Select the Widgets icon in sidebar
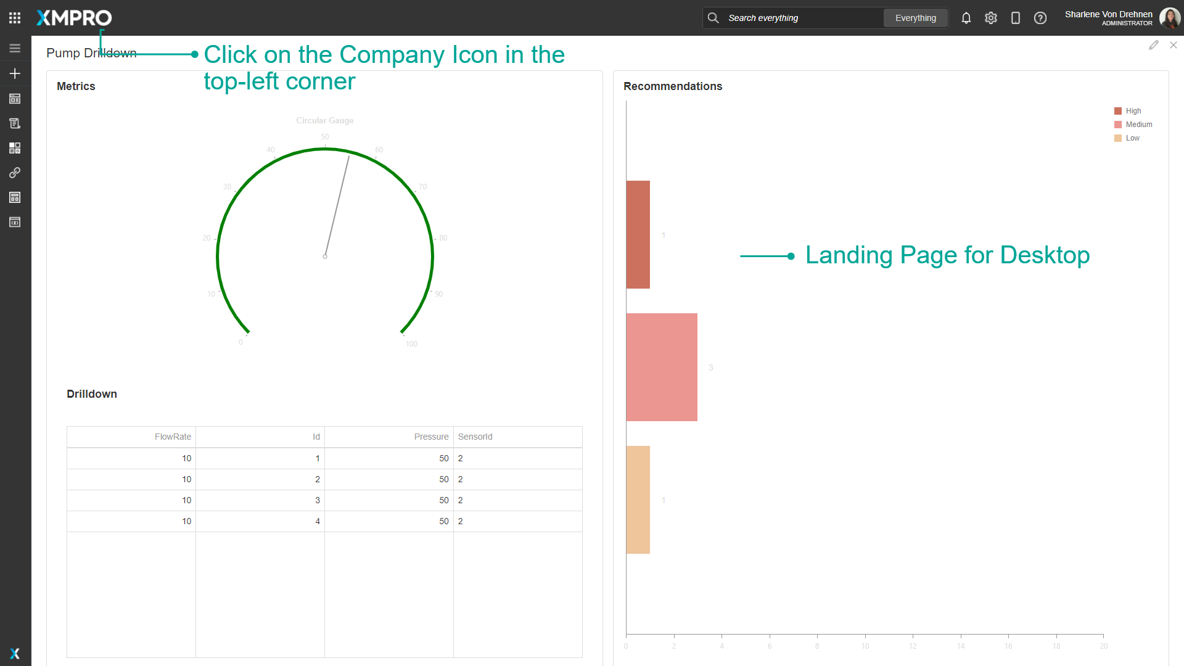This screenshot has width=1184, height=666. pos(14,147)
